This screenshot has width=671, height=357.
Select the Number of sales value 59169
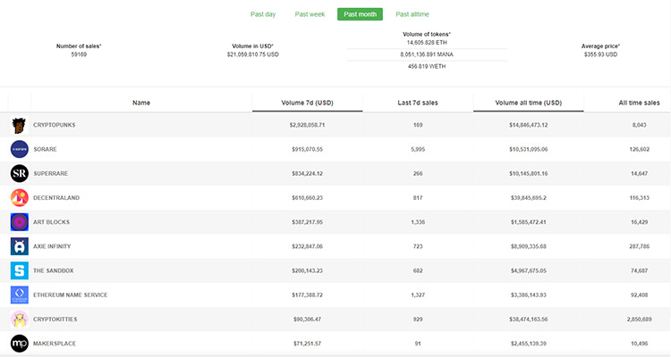tap(79, 54)
